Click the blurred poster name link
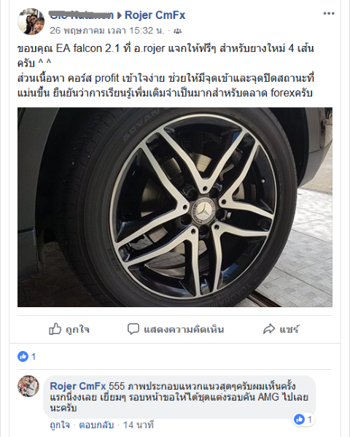 (82, 15)
